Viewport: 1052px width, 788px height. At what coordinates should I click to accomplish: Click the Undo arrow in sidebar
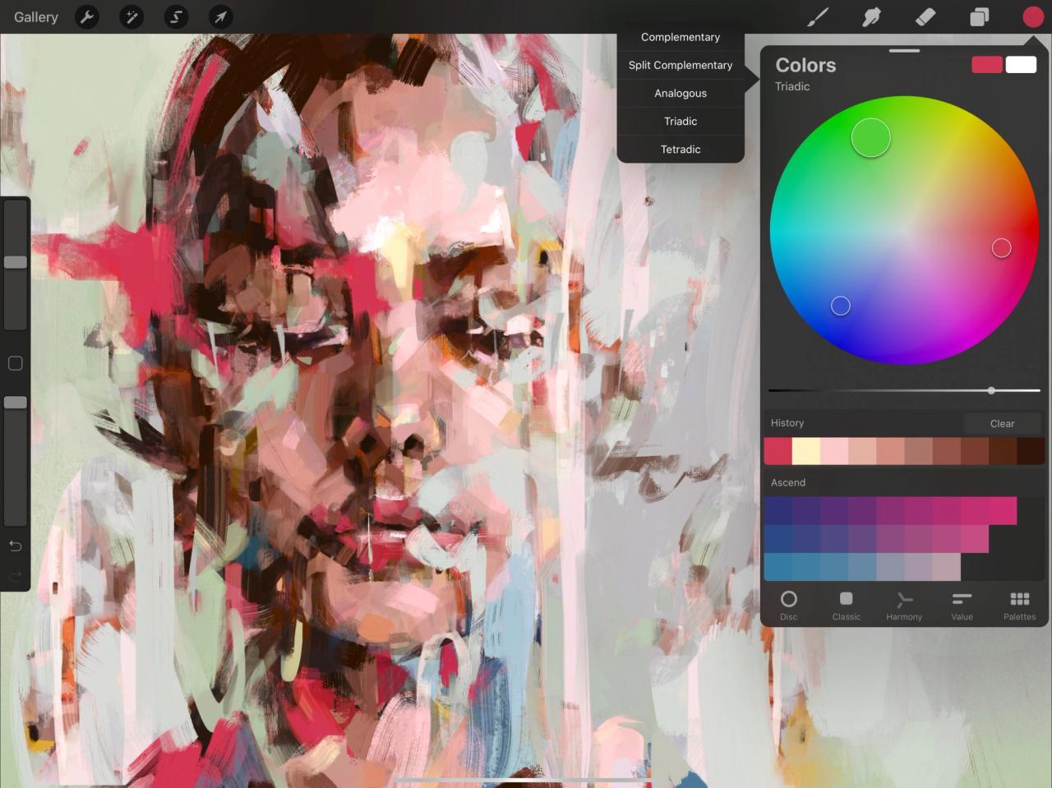[15, 546]
